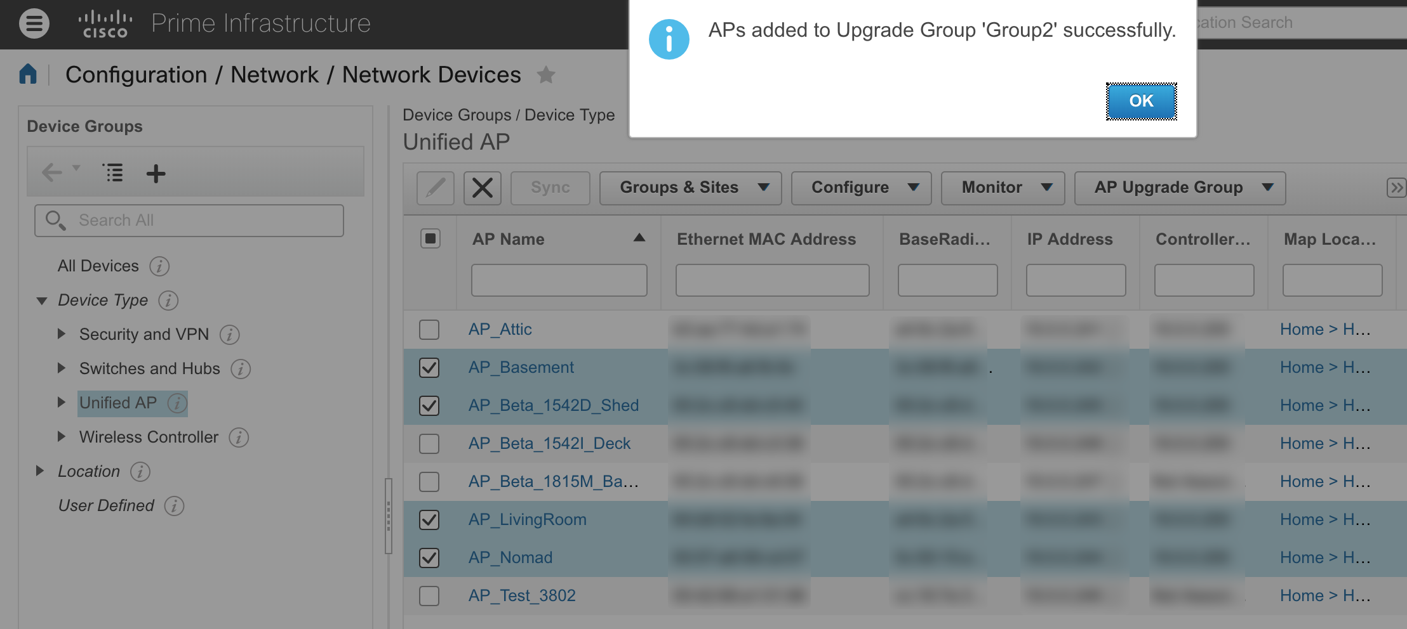Expand the Switches and Hubs tree node
The image size is (1407, 629).
coord(62,368)
